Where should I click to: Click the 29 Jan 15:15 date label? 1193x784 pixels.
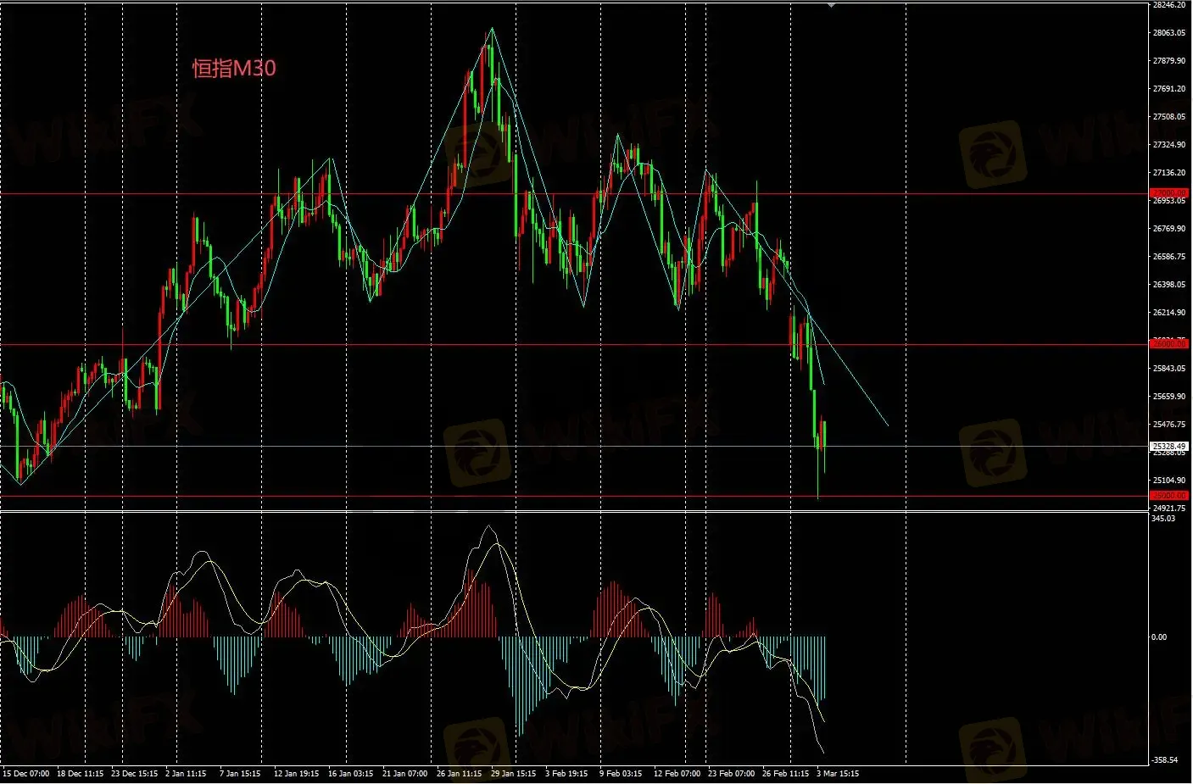[513, 774]
